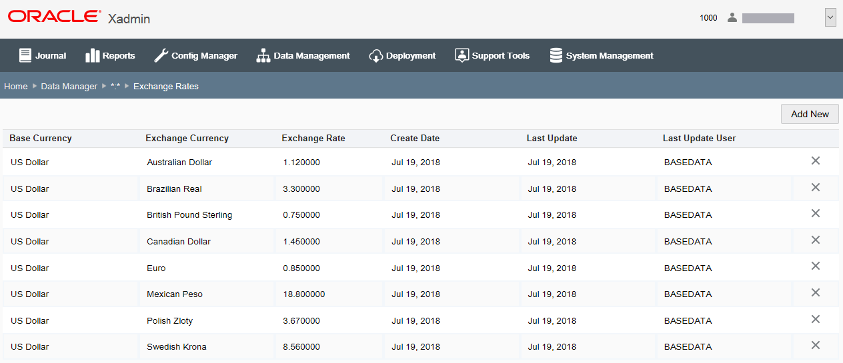
Task: Click the 8.560000 exchange rate value
Action: 301,346
